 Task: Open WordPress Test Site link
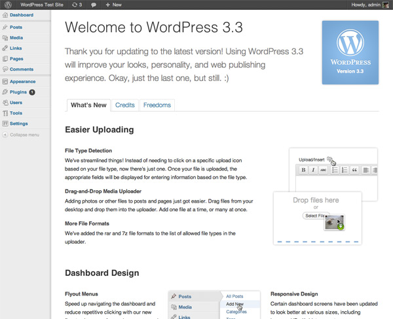coord(42,5)
